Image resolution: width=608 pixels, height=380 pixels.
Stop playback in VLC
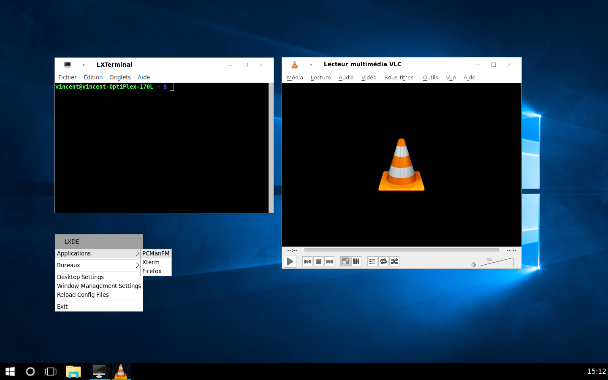(x=318, y=261)
